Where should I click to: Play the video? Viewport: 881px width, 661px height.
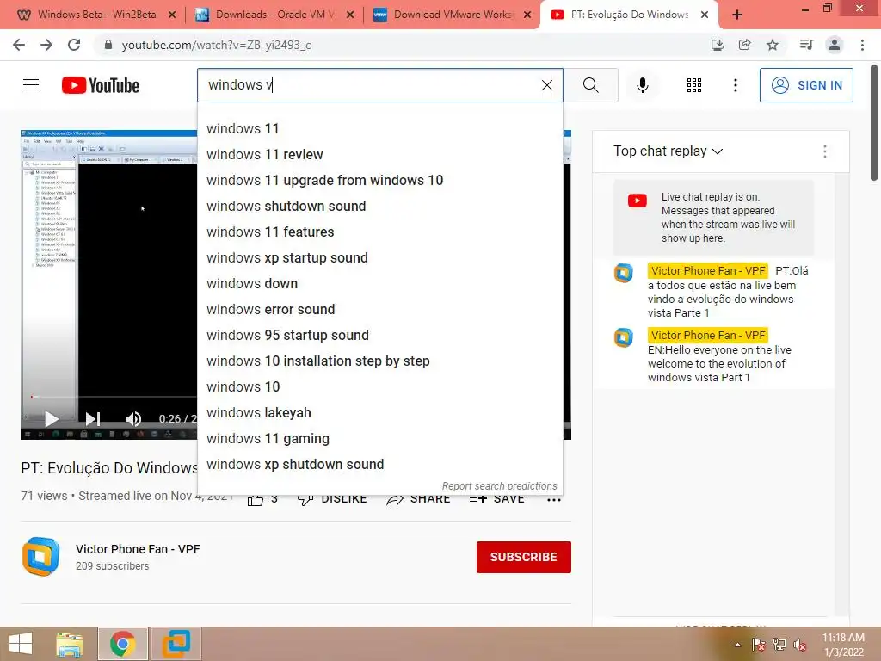(x=52, y=419)
